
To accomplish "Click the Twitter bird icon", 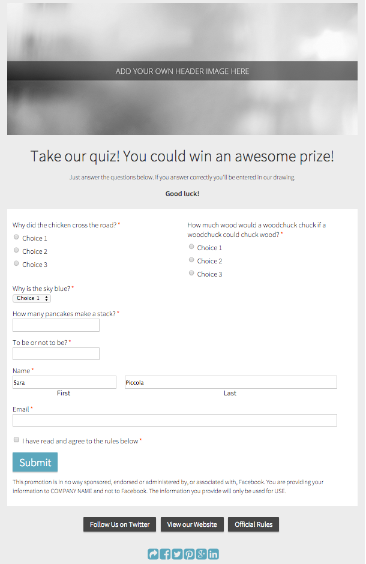I will click(x=177, y=554).
